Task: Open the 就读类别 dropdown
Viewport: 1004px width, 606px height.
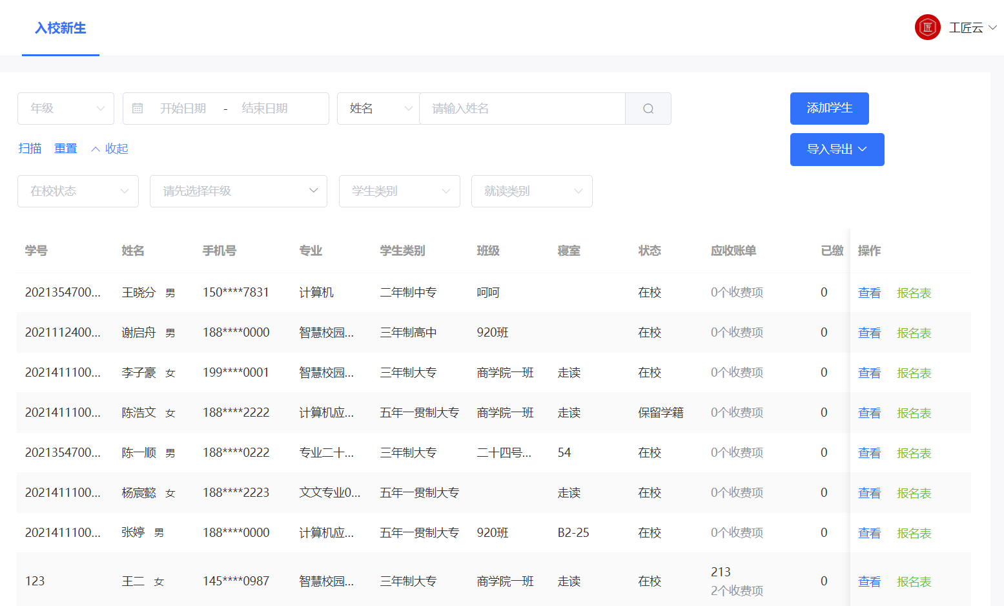Action: point(531,191)
